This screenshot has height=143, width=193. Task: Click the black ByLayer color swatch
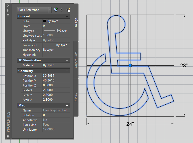click(x=45, y=21)
